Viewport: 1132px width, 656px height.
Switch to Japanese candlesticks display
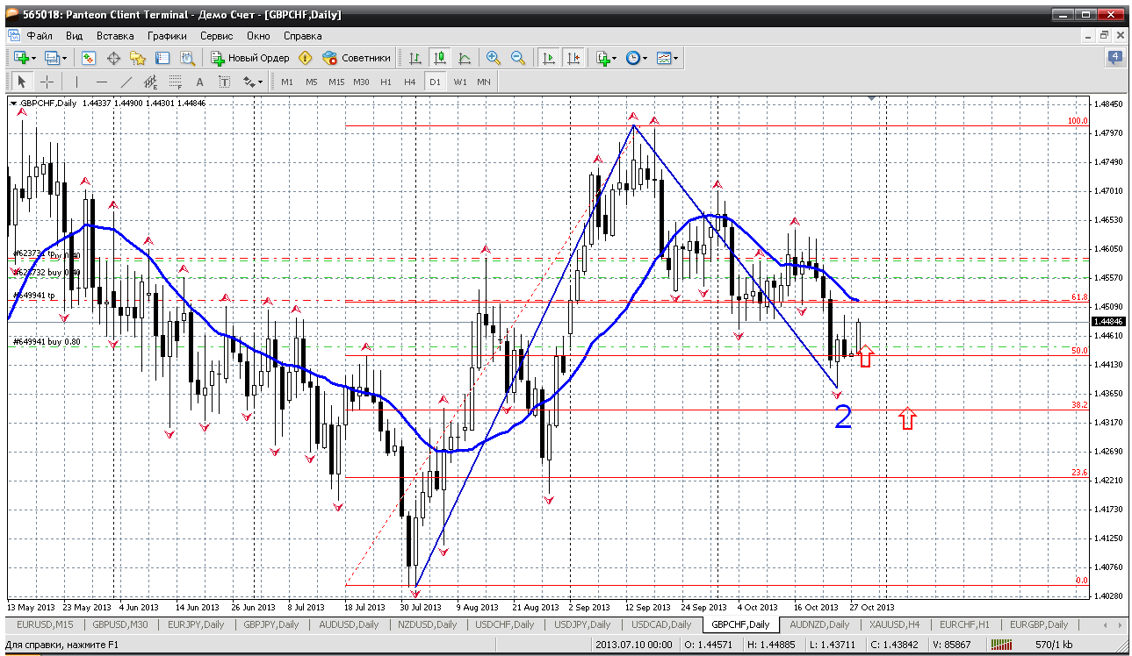point(440,58)
